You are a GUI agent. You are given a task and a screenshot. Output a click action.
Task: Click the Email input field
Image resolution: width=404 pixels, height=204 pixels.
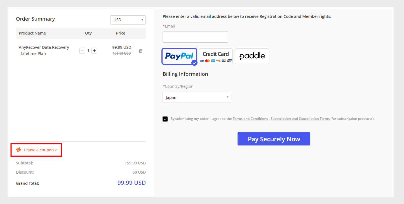tap(195, 37)
